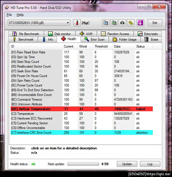Click the 30815 power-on hours value
Screen dimensions: 172x177
118,76
